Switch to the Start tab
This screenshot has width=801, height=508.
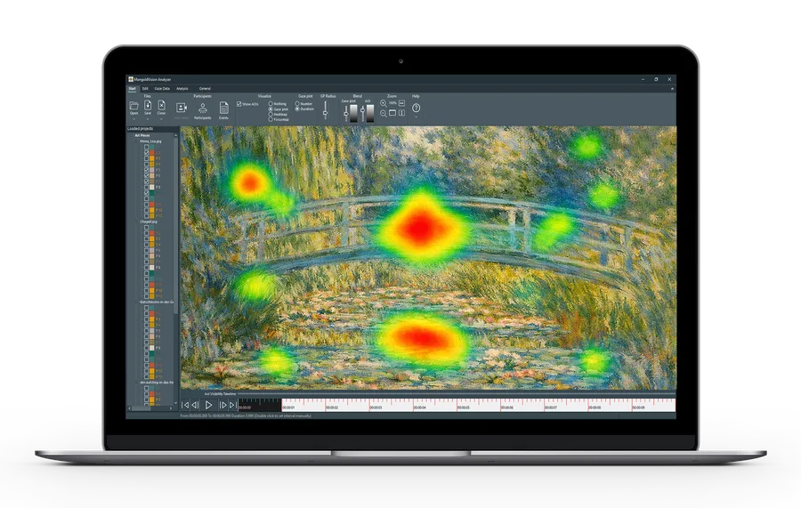(x=132, y=89)
